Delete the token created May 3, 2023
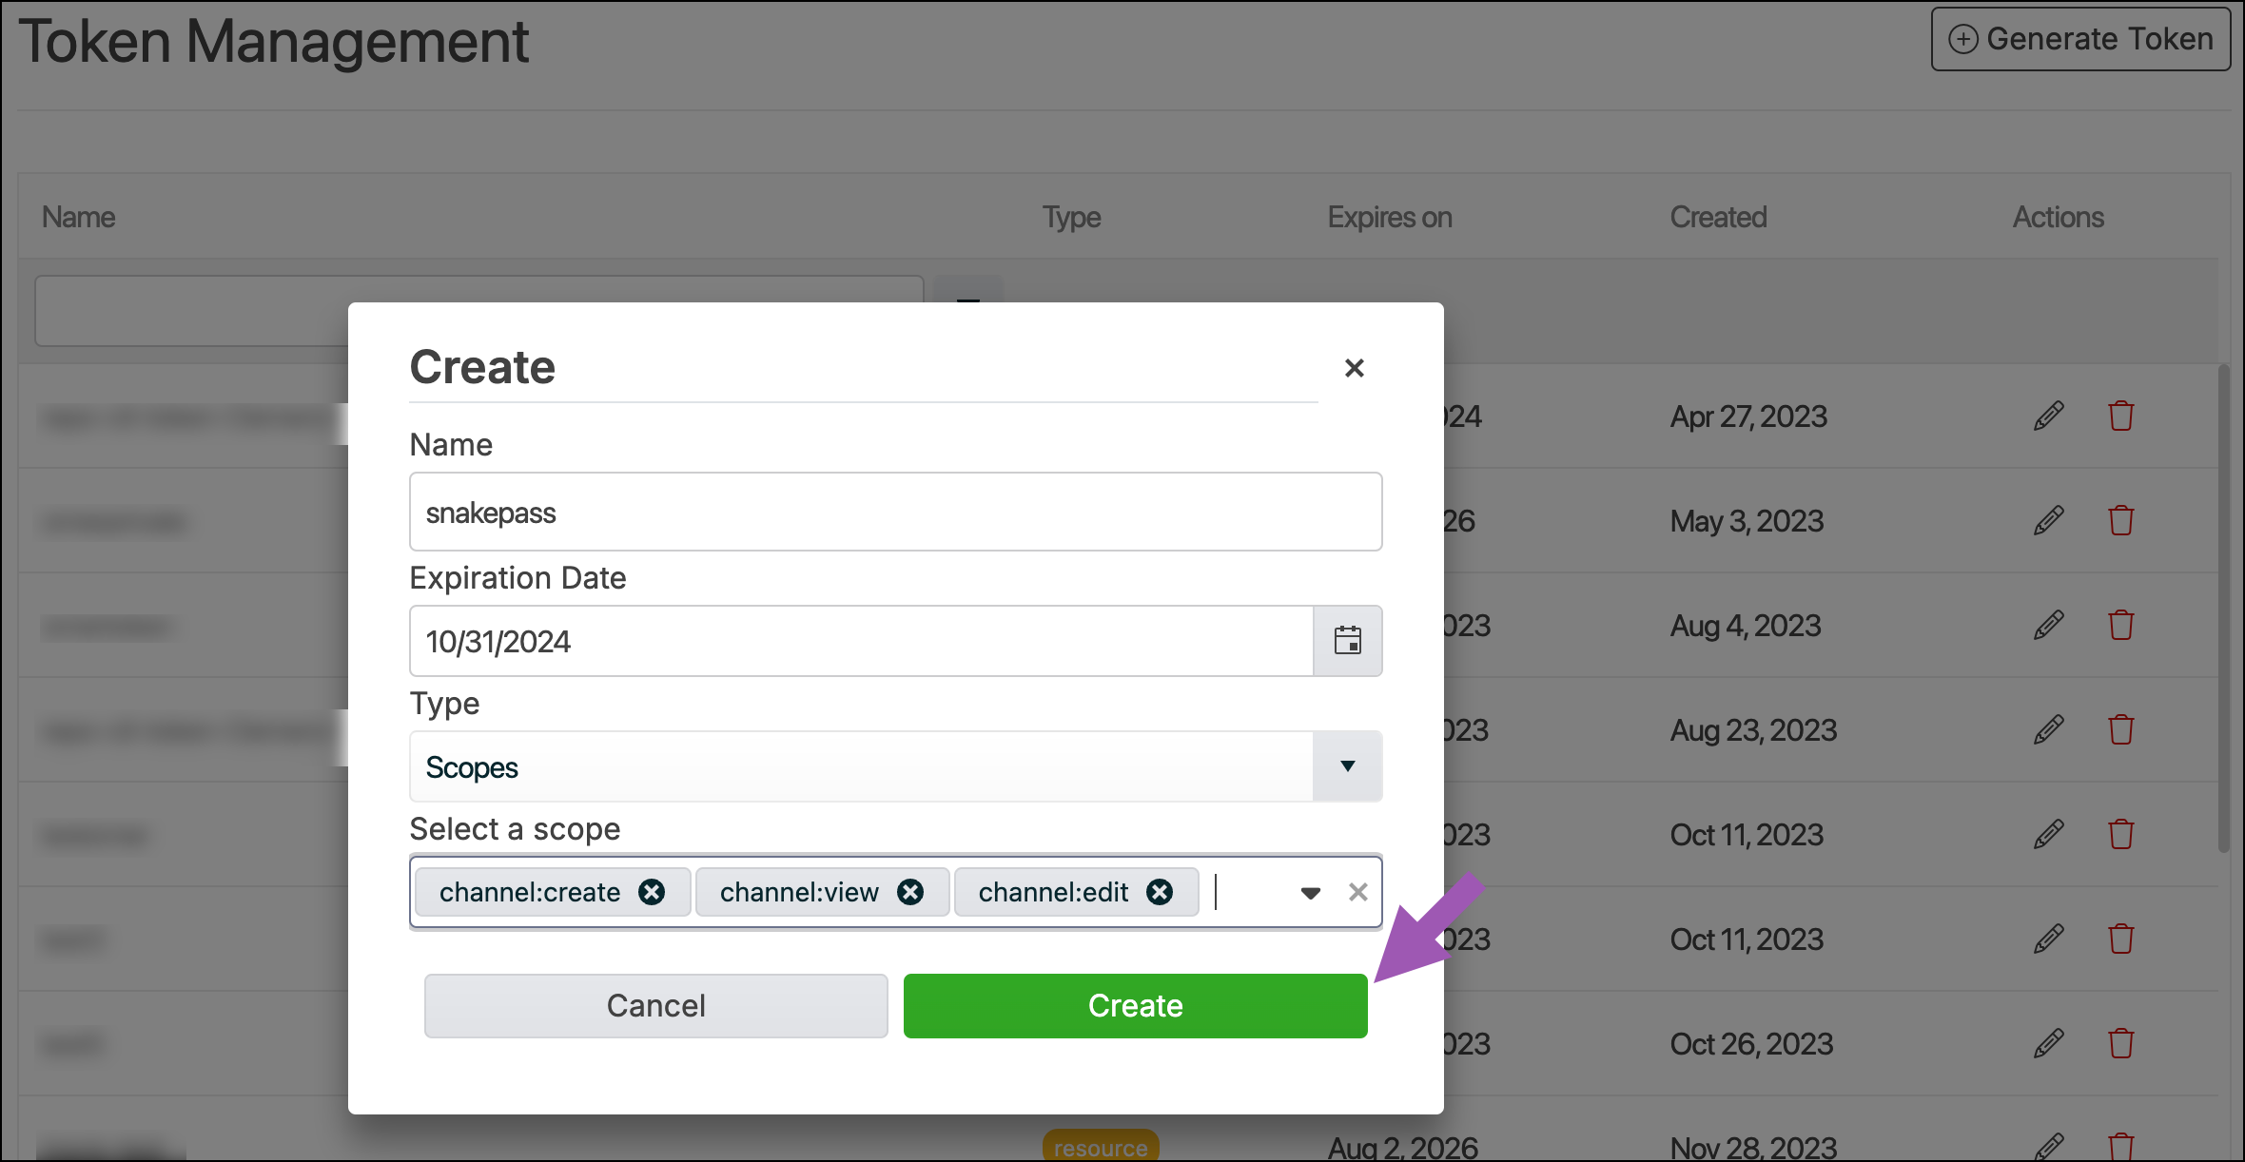Viewport: 2245px width, 1162px height. (2120, 521)
